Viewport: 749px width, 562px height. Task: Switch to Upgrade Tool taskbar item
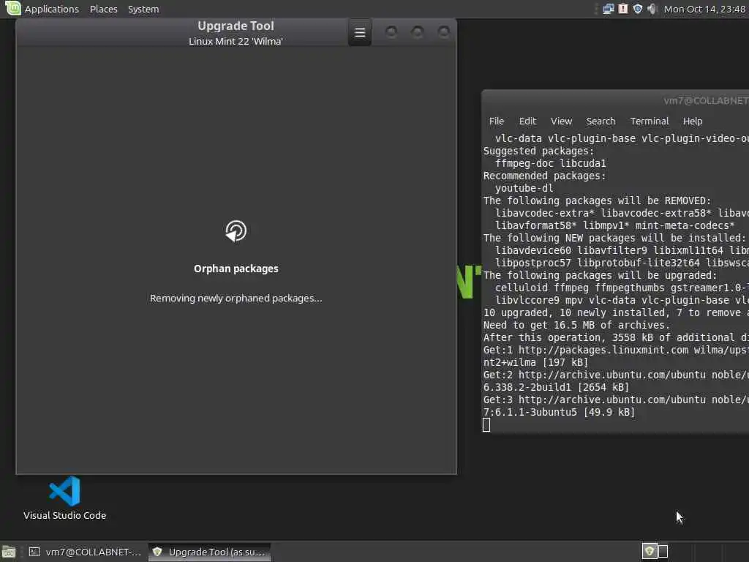point(210,552)
